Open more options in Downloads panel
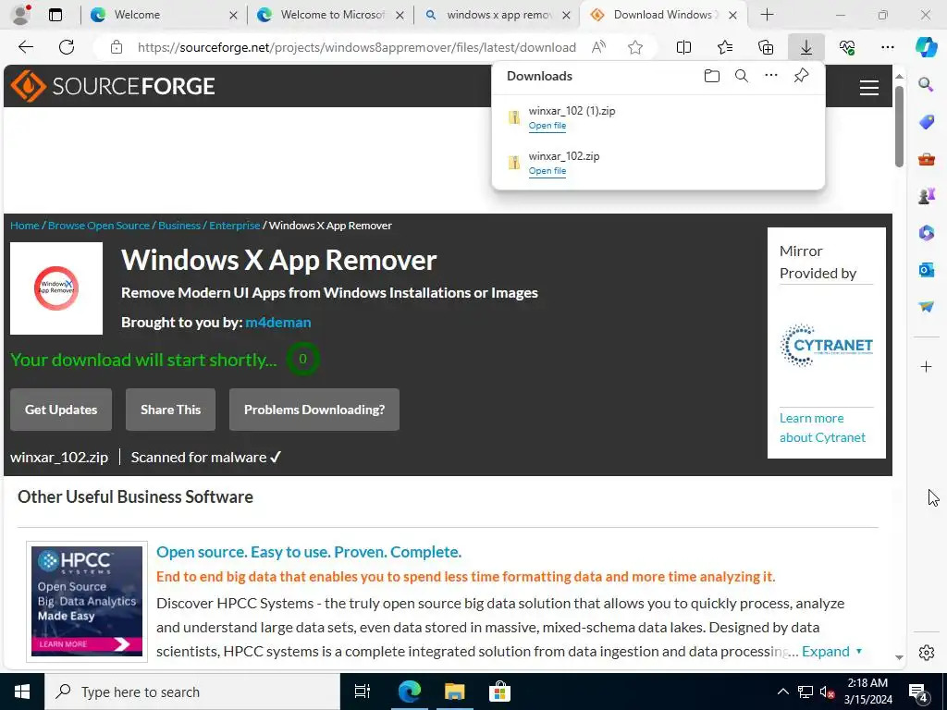This screenshot has width=947, height=710. [770, 76]
